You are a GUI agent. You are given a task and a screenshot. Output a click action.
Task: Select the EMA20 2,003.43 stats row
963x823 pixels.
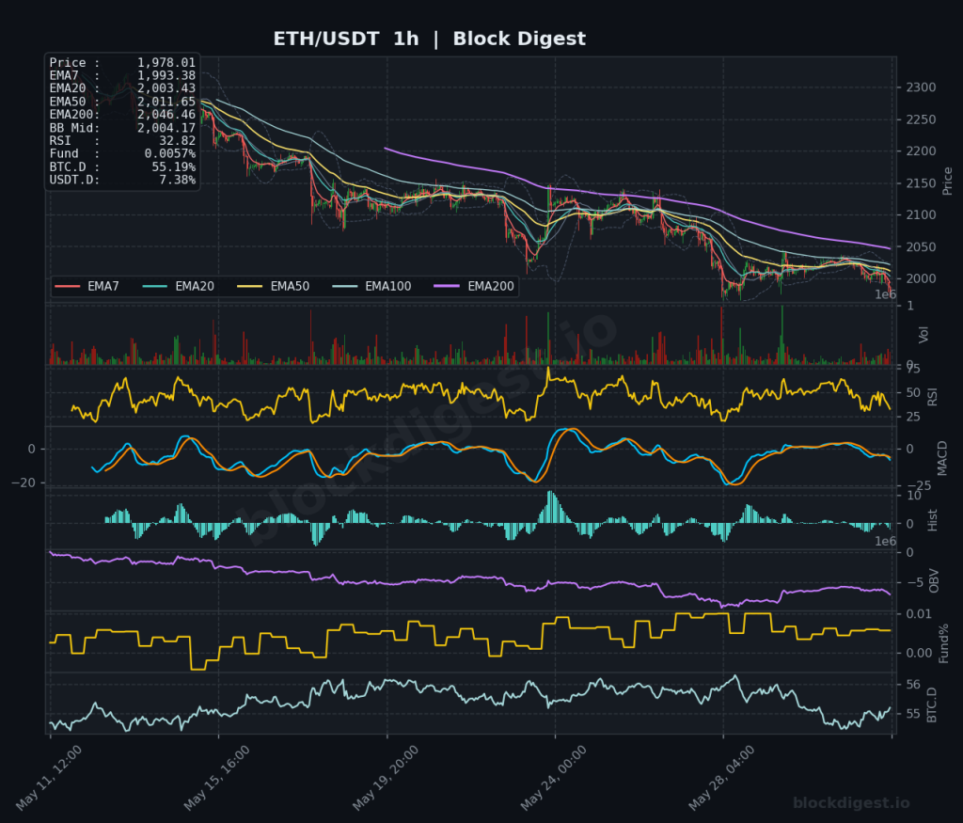pos(122,88)
